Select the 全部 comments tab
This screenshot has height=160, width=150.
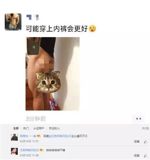pos(16,128)
